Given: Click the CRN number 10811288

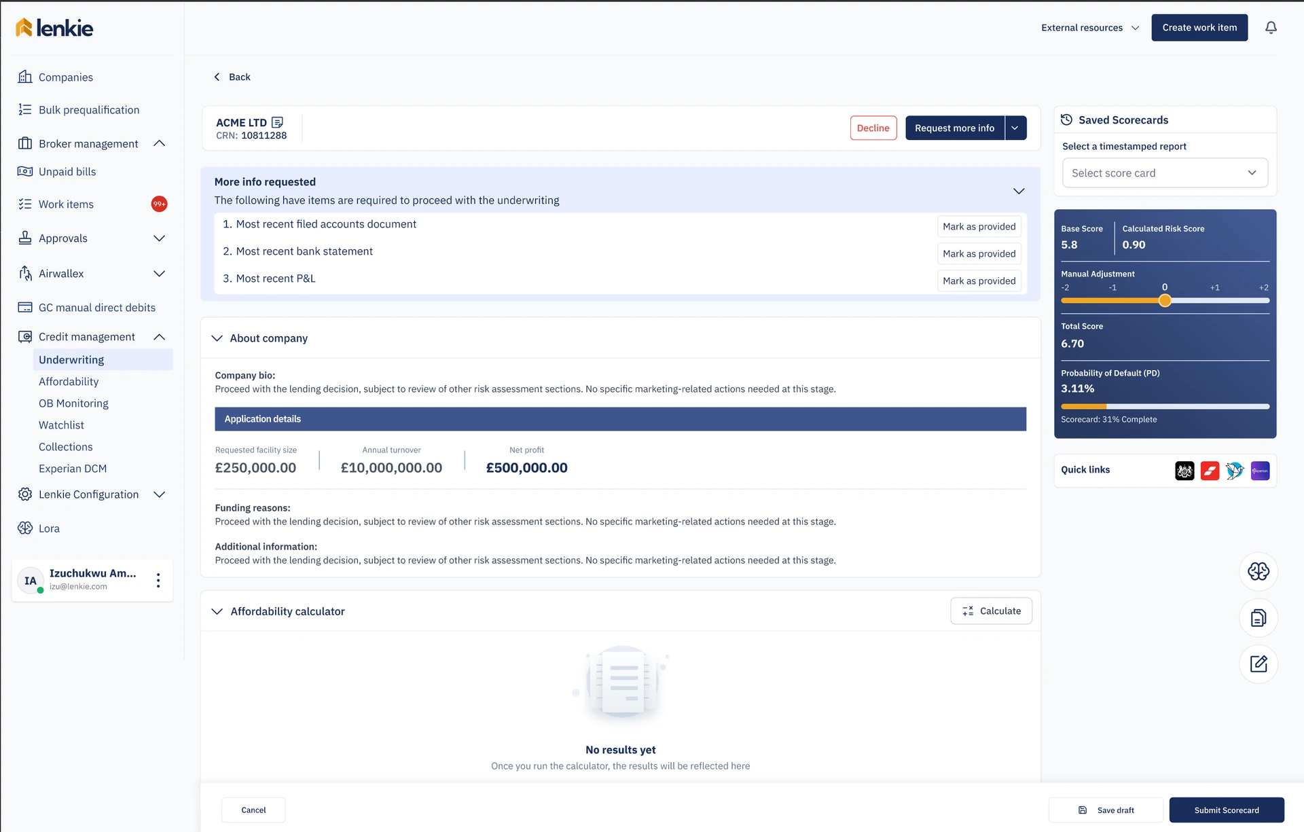Looking at the screenshot, I should 264,135.
